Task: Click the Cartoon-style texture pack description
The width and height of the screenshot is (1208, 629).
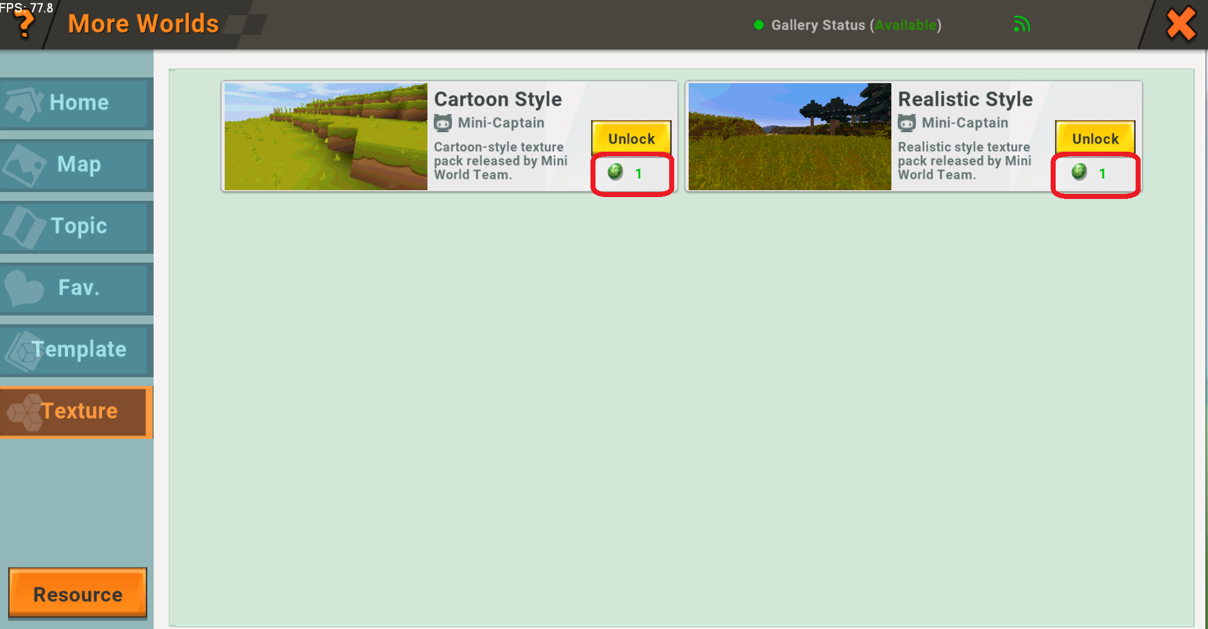Action: point(500,161)
